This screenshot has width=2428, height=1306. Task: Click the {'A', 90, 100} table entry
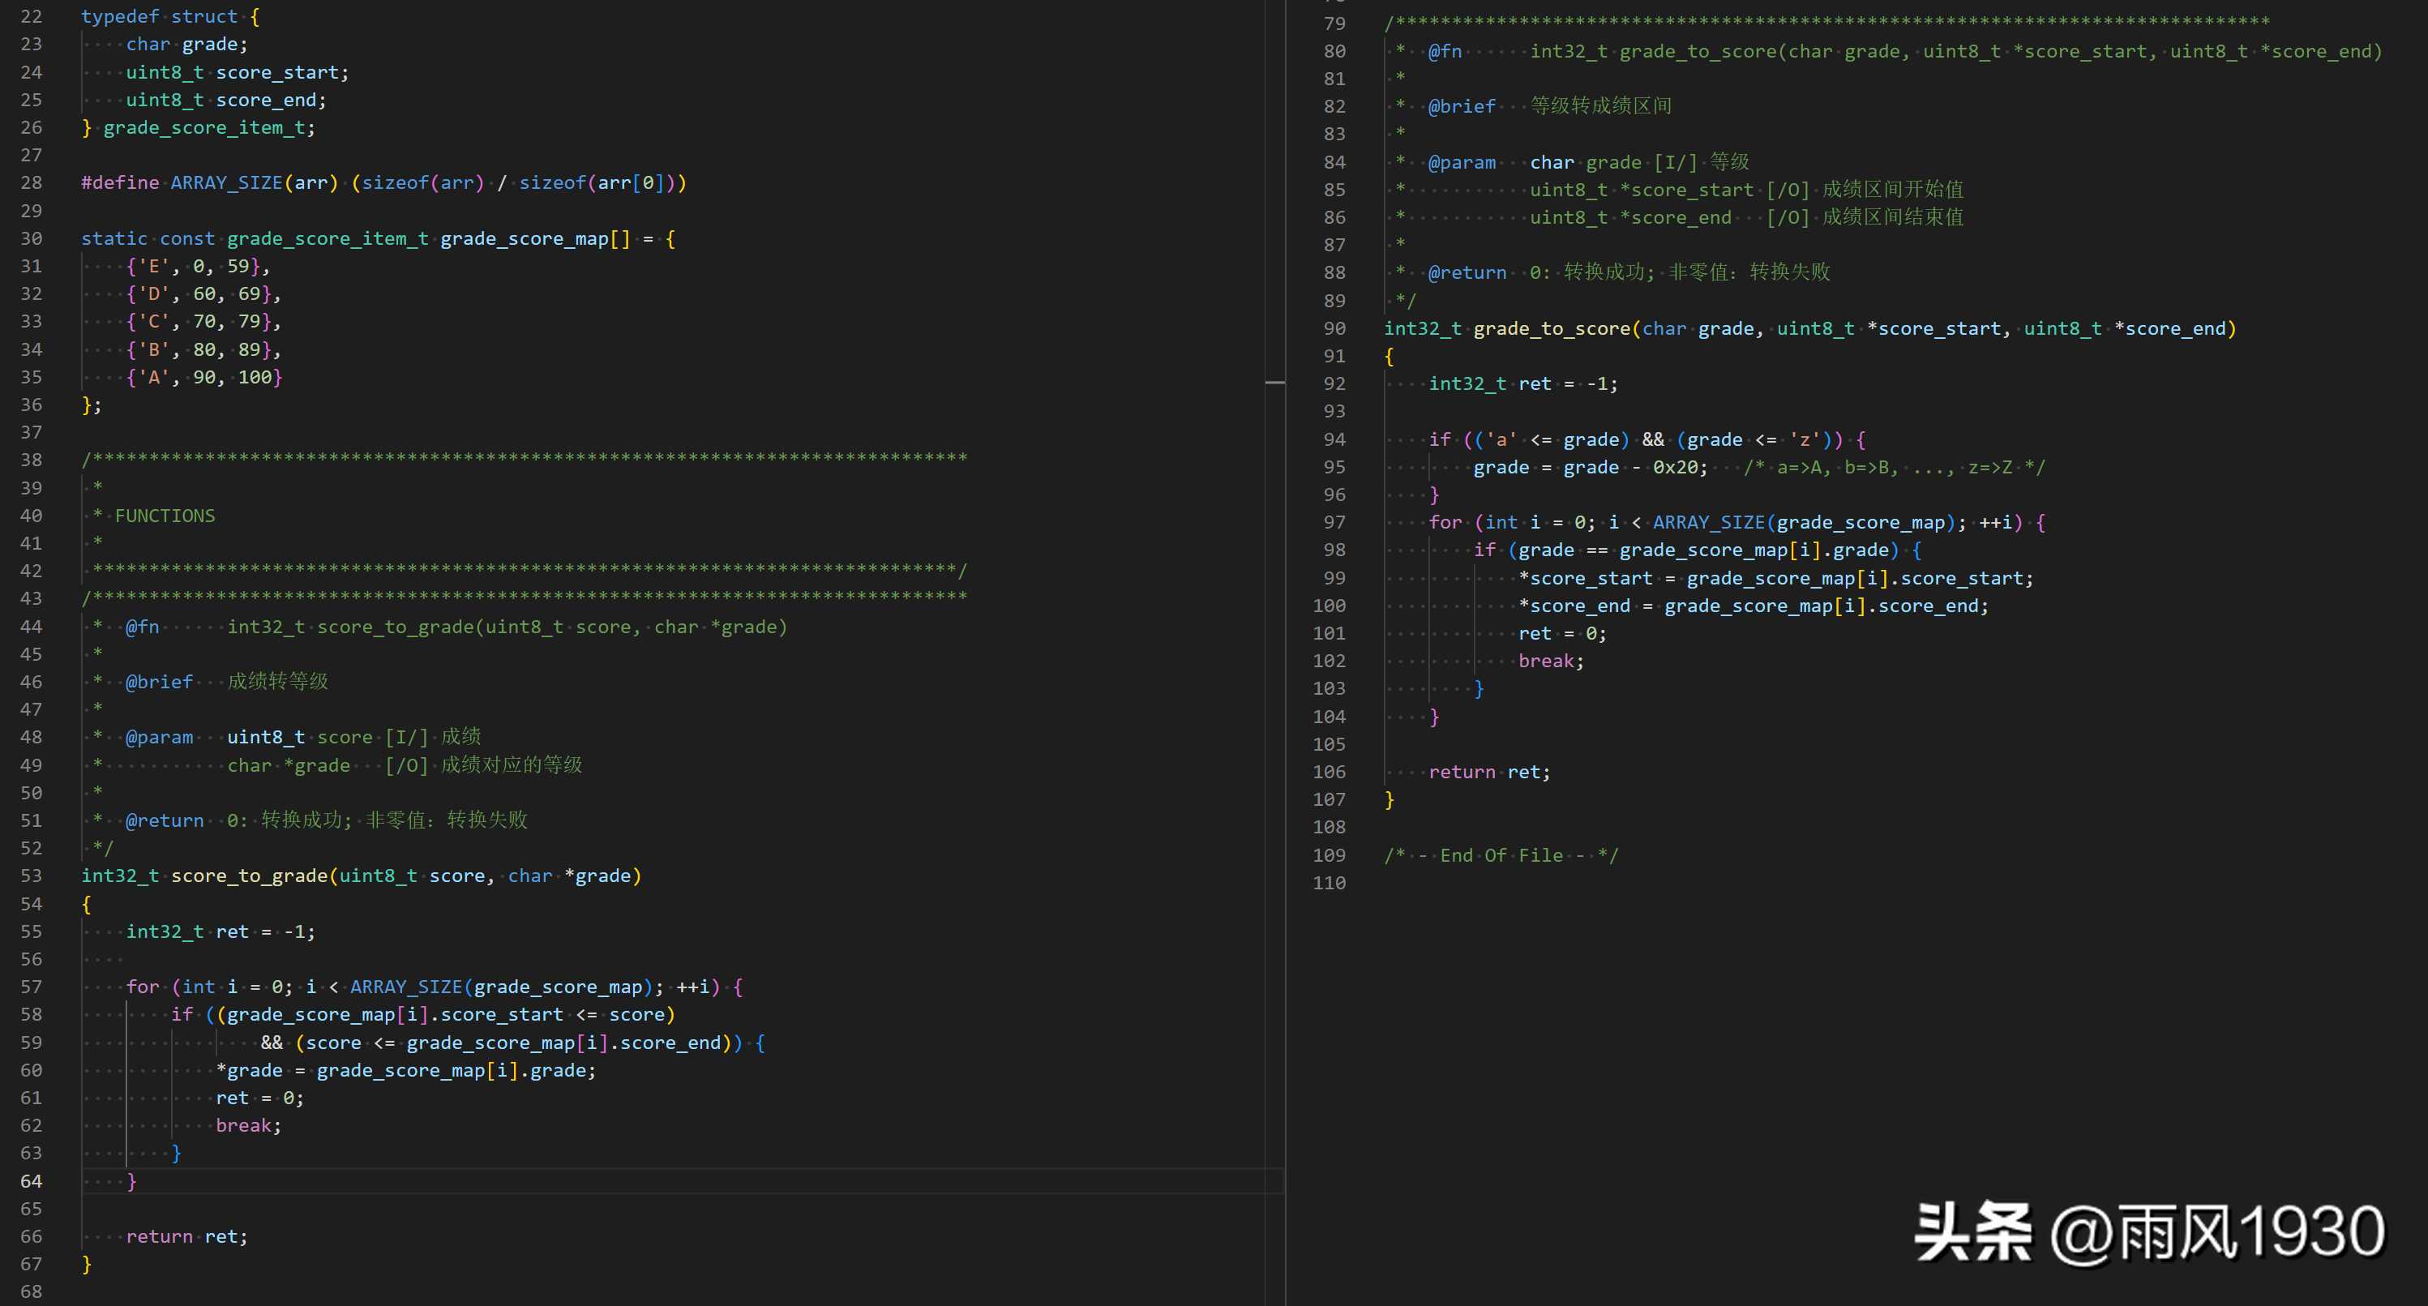click(x=204, y=377)
